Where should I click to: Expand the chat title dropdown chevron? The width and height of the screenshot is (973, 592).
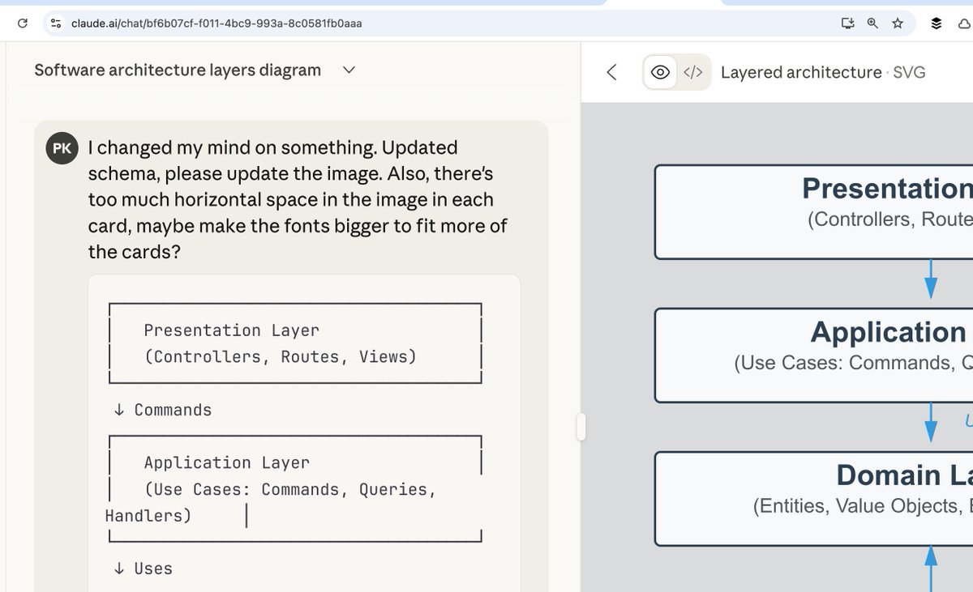pos(349,70)
